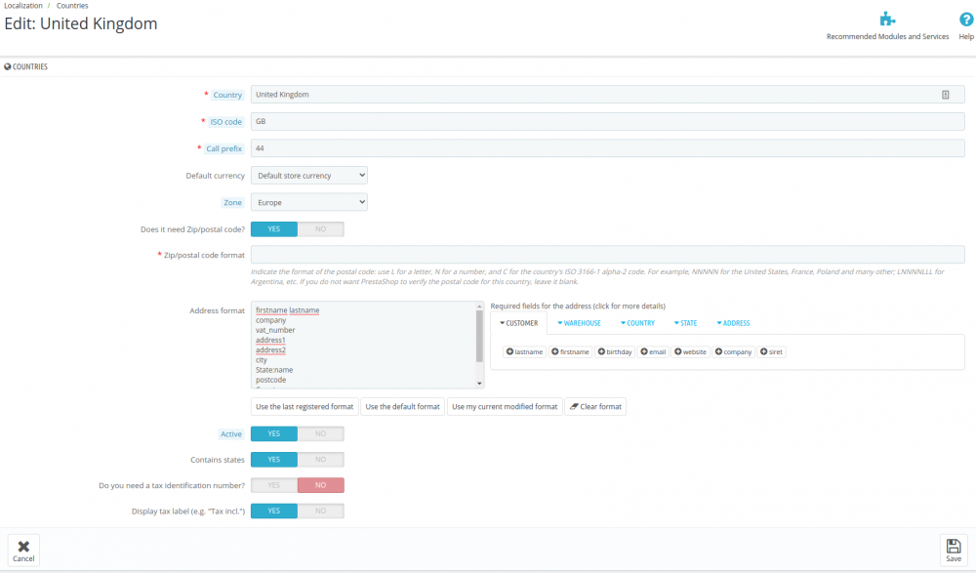The width and height of the screenshot is (976, 573).
Task: Click the Recommended Modules and Services icon
Action: coord(887,18)
